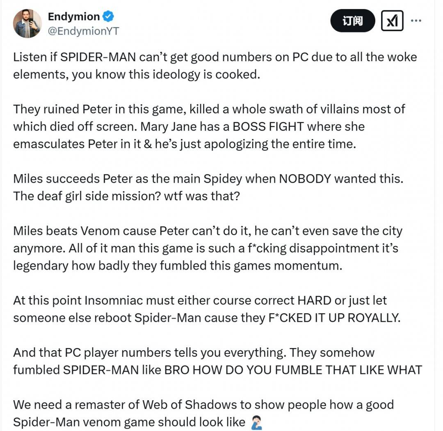Click the paragraph starting "They ruined Peter"
Viewport: 443px width, 431px height.
pos(209,126)
